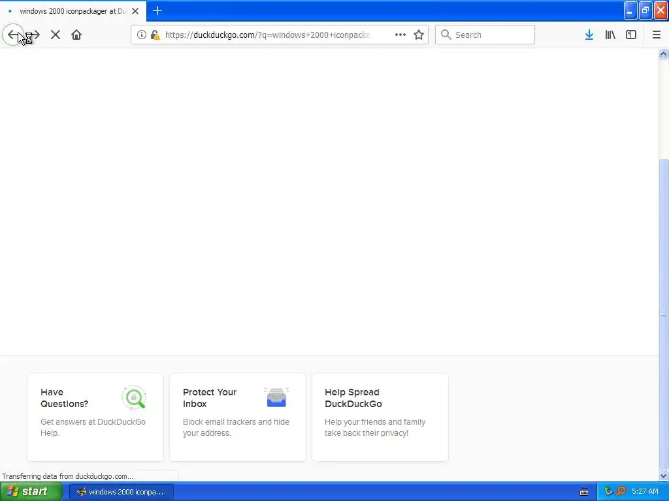The width and height of the screenshot is (669, 501).
Task: Click the green network tray icon
Action: point(608,492)
